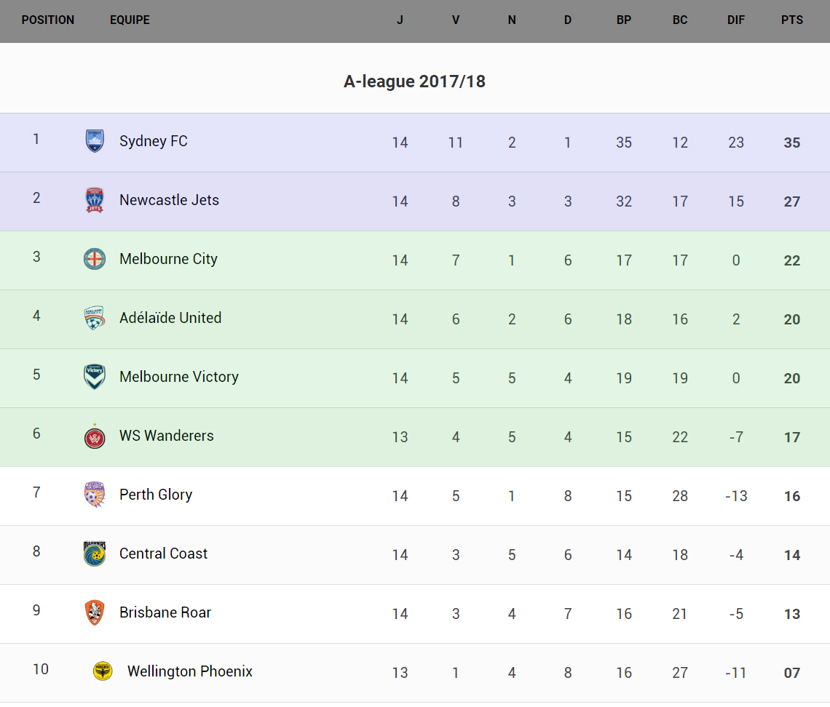Screen dimensions: 830x707
Task: Click the Melbourne Victory shield icon
Action: (95, 377)
